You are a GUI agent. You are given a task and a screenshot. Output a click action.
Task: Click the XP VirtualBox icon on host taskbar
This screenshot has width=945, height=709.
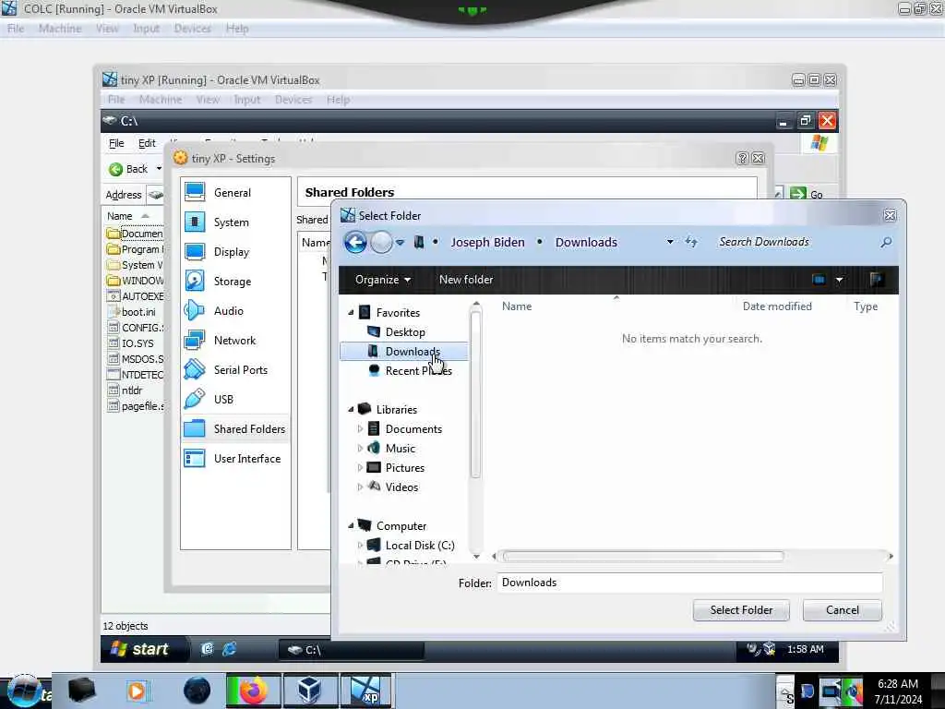click(x=367, y=691)
